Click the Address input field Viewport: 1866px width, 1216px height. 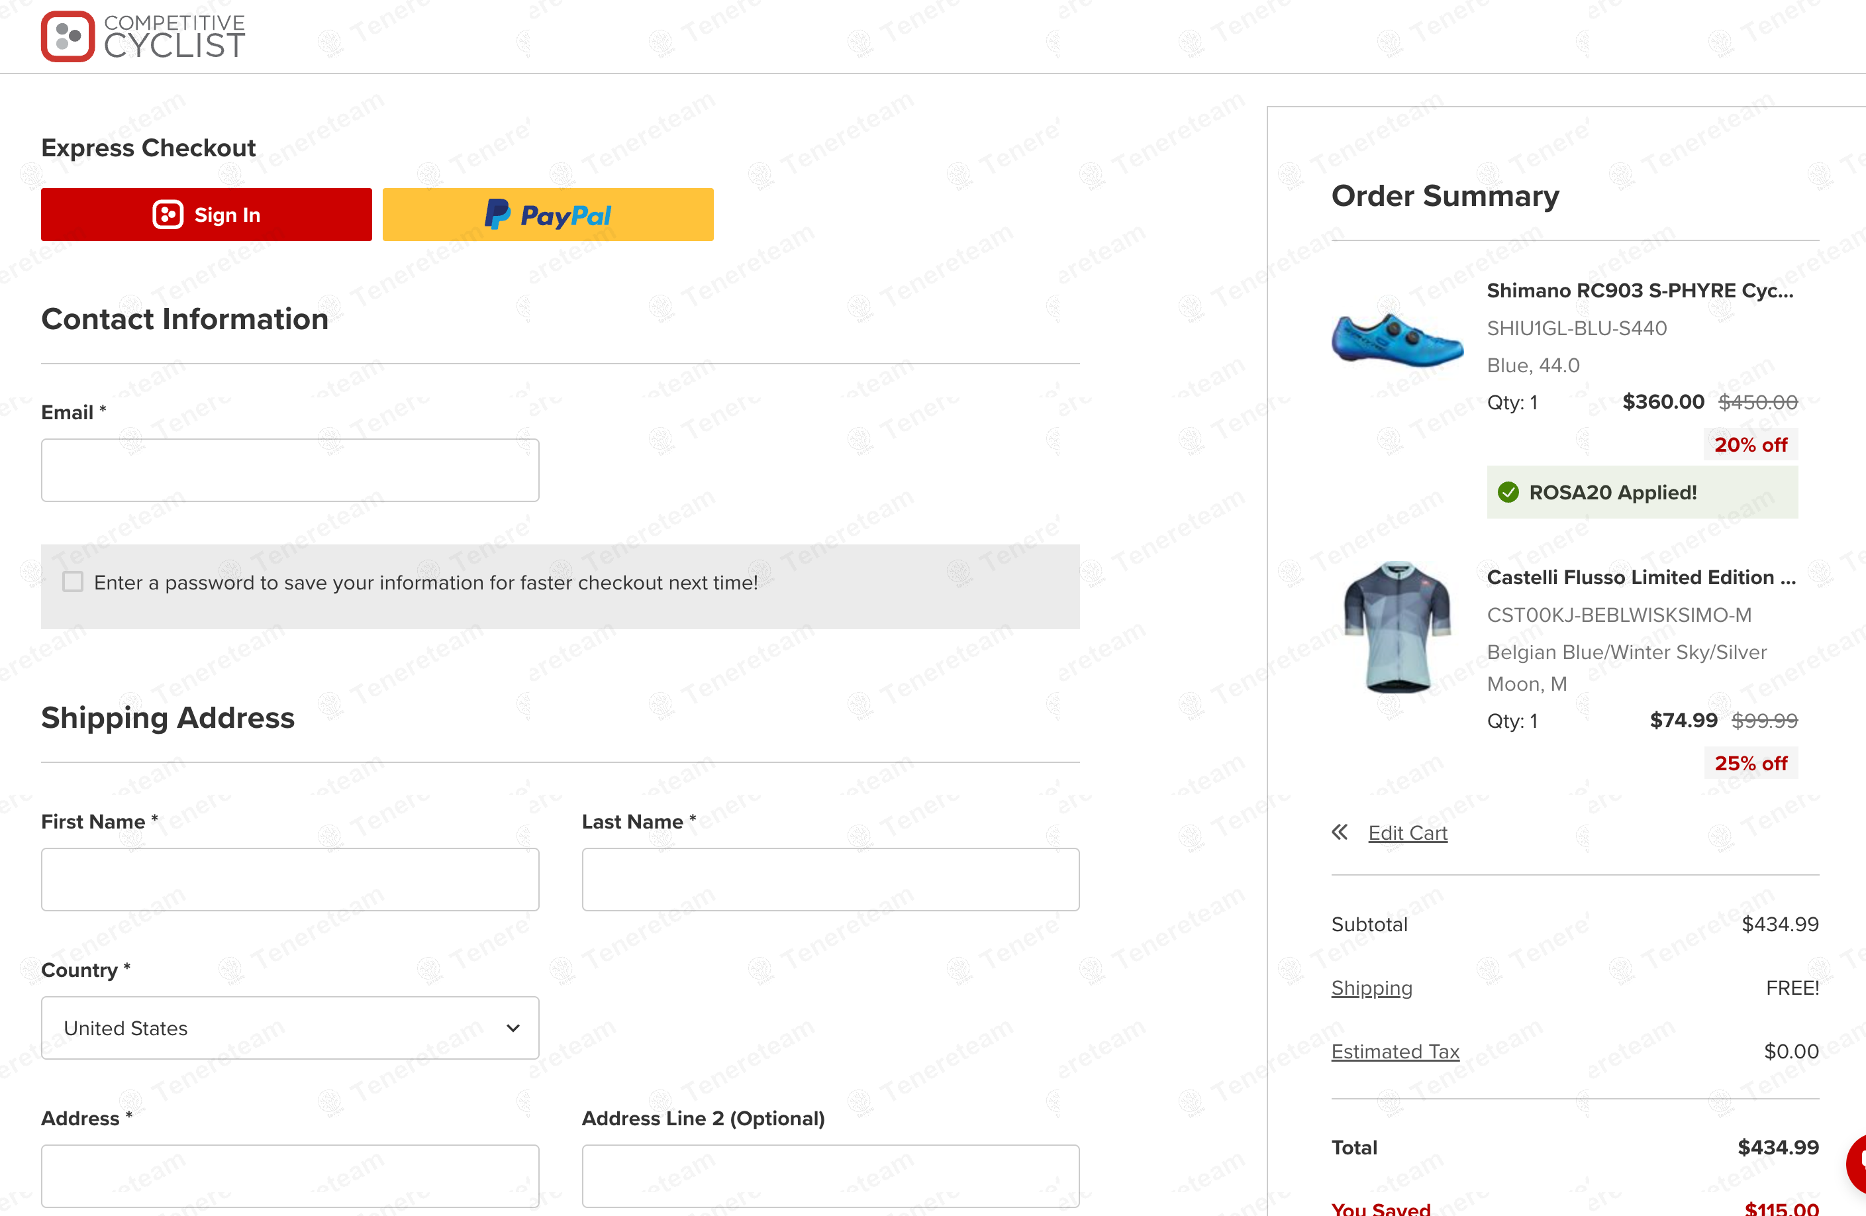(289, 1175)
